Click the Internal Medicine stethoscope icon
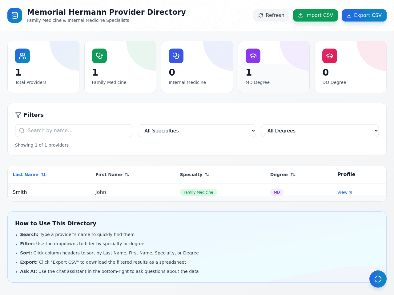 (176, 56)
